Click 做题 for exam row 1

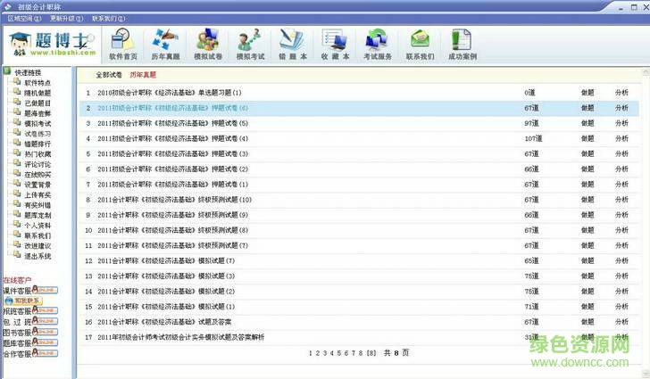(587, 93)
